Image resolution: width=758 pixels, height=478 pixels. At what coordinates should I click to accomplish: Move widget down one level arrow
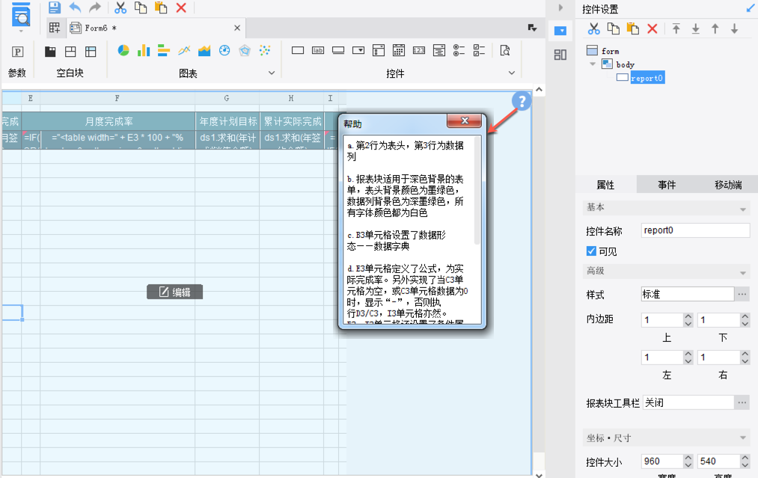[x=734, y=29]
